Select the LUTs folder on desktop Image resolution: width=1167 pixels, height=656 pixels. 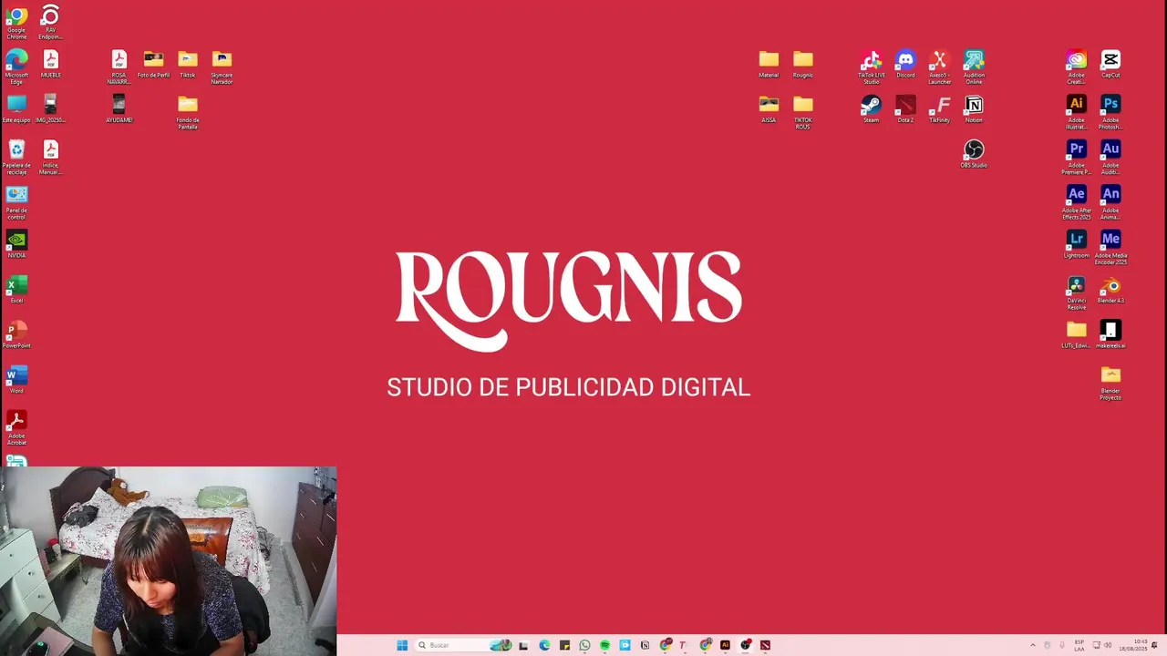(x=1077, y=334)
